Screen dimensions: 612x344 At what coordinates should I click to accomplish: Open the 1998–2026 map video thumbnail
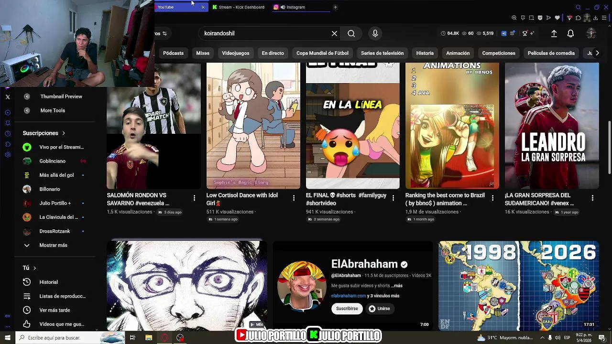(519, 285)
